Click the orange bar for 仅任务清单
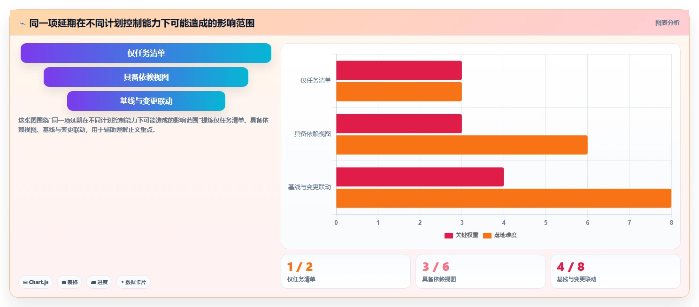Image resolution: width=699 pixels, height=307 pixels. point(399,92)
